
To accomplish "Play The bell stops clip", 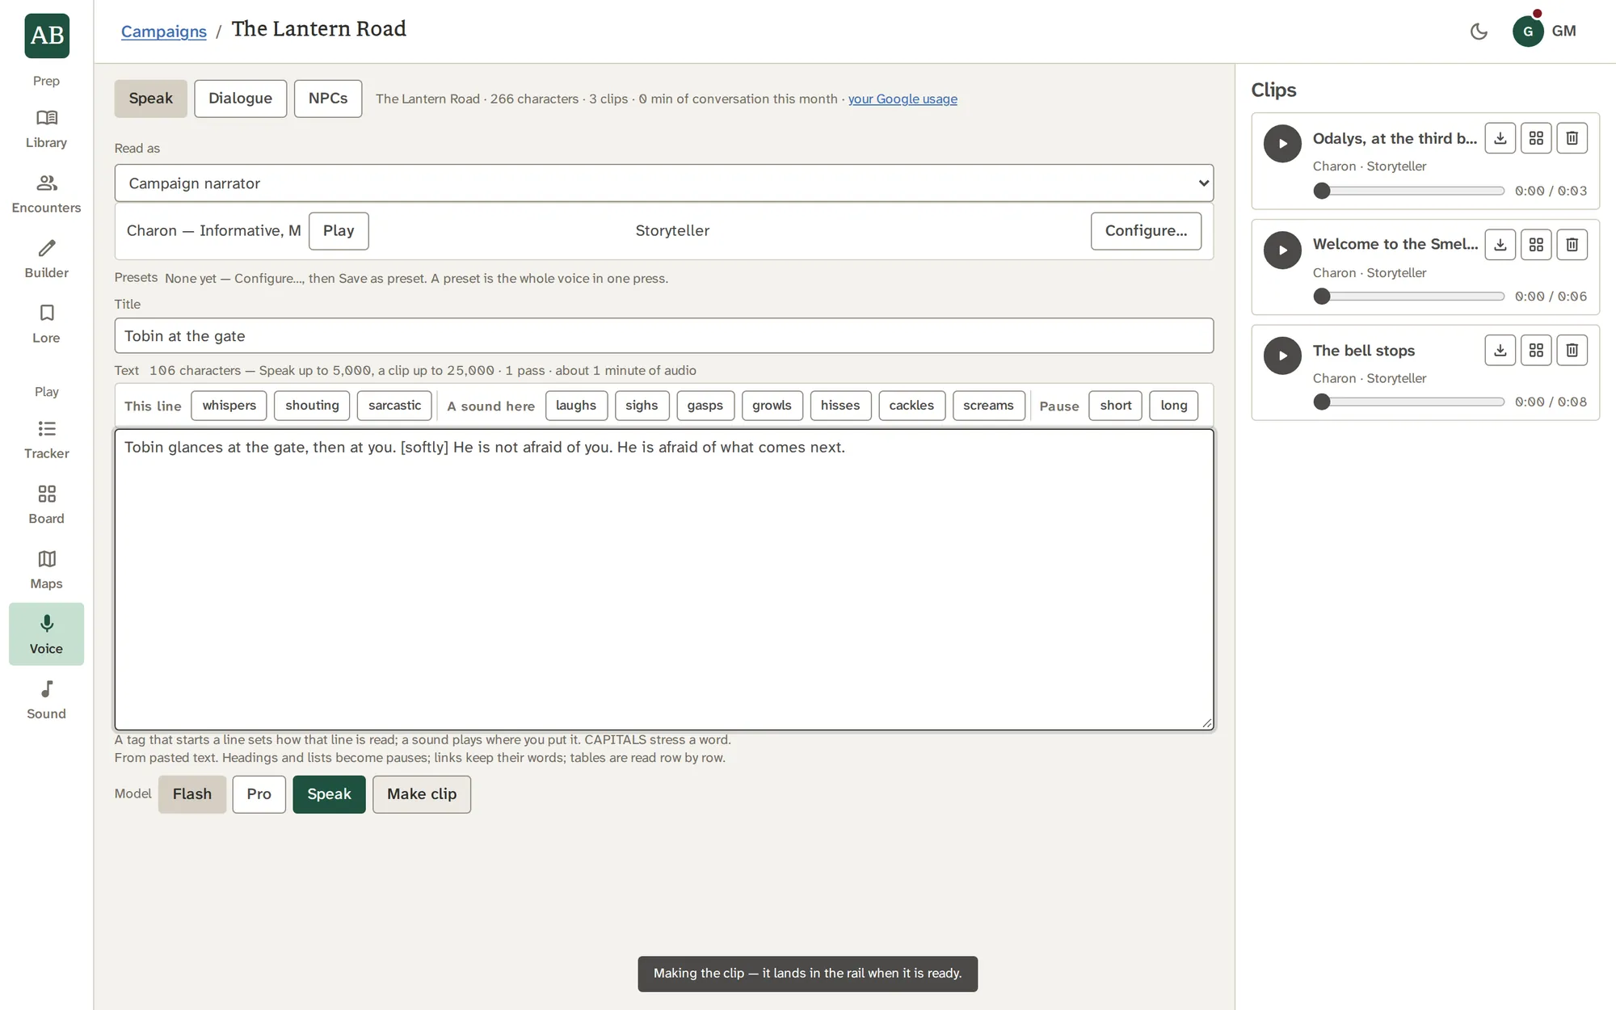I will pyautogui.click(x=1282, y=356).
